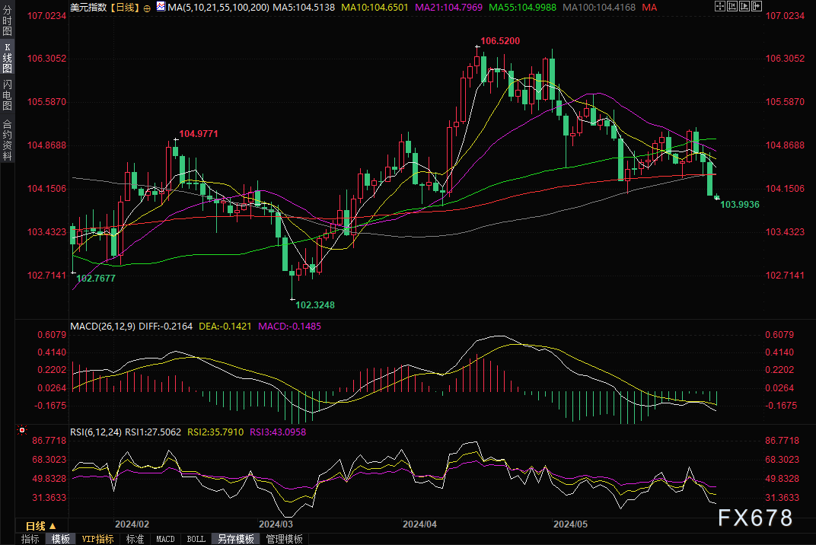The image size is (816, 545).
Task: Select the 模板 bottom tab
Action: [61, 539]
